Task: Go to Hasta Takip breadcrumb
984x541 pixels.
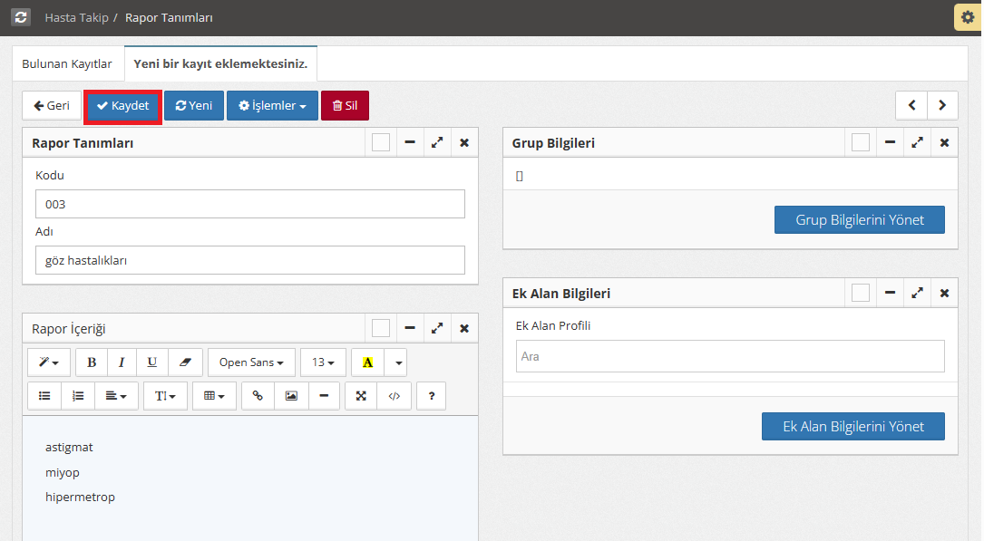Action: coord(76,17)
